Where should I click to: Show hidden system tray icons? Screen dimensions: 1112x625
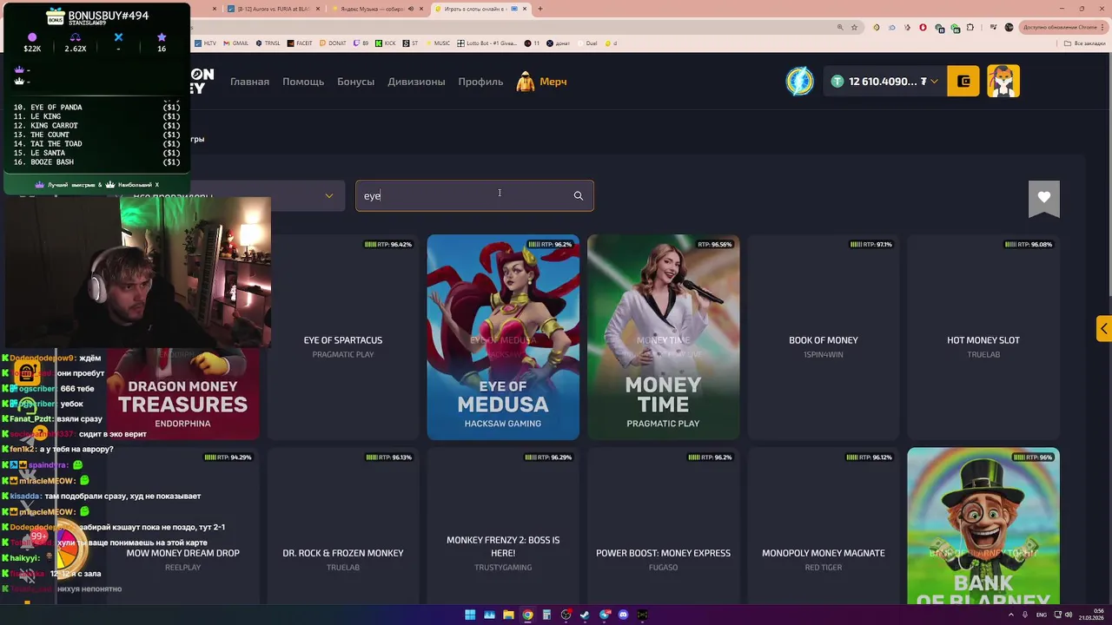tap(1013, 615)
